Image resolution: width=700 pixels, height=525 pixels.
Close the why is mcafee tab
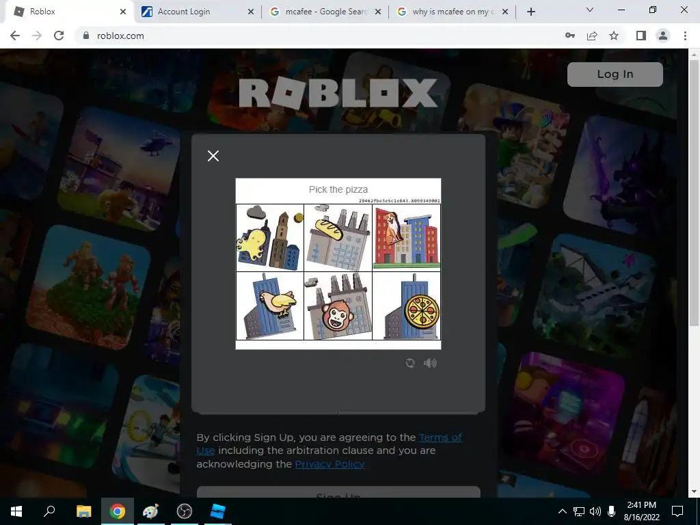coord(505,12)
